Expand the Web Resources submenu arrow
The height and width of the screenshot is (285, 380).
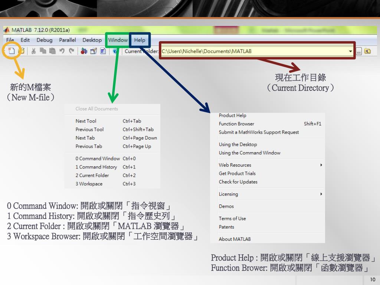(321, 165)
